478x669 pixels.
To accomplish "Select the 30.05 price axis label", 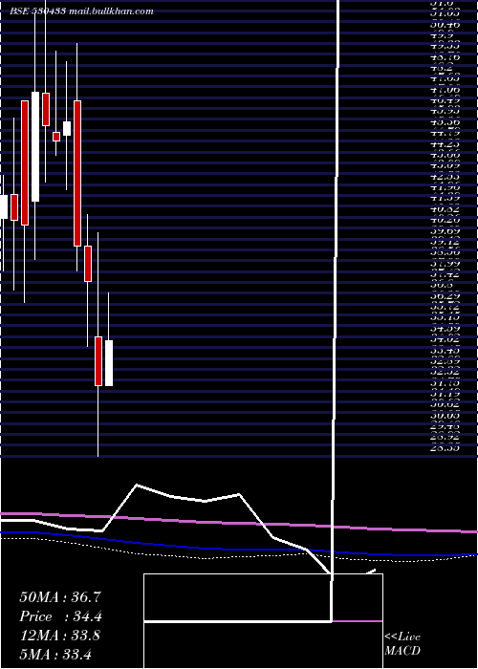I will pyautogui.click(x=445, y=415).
